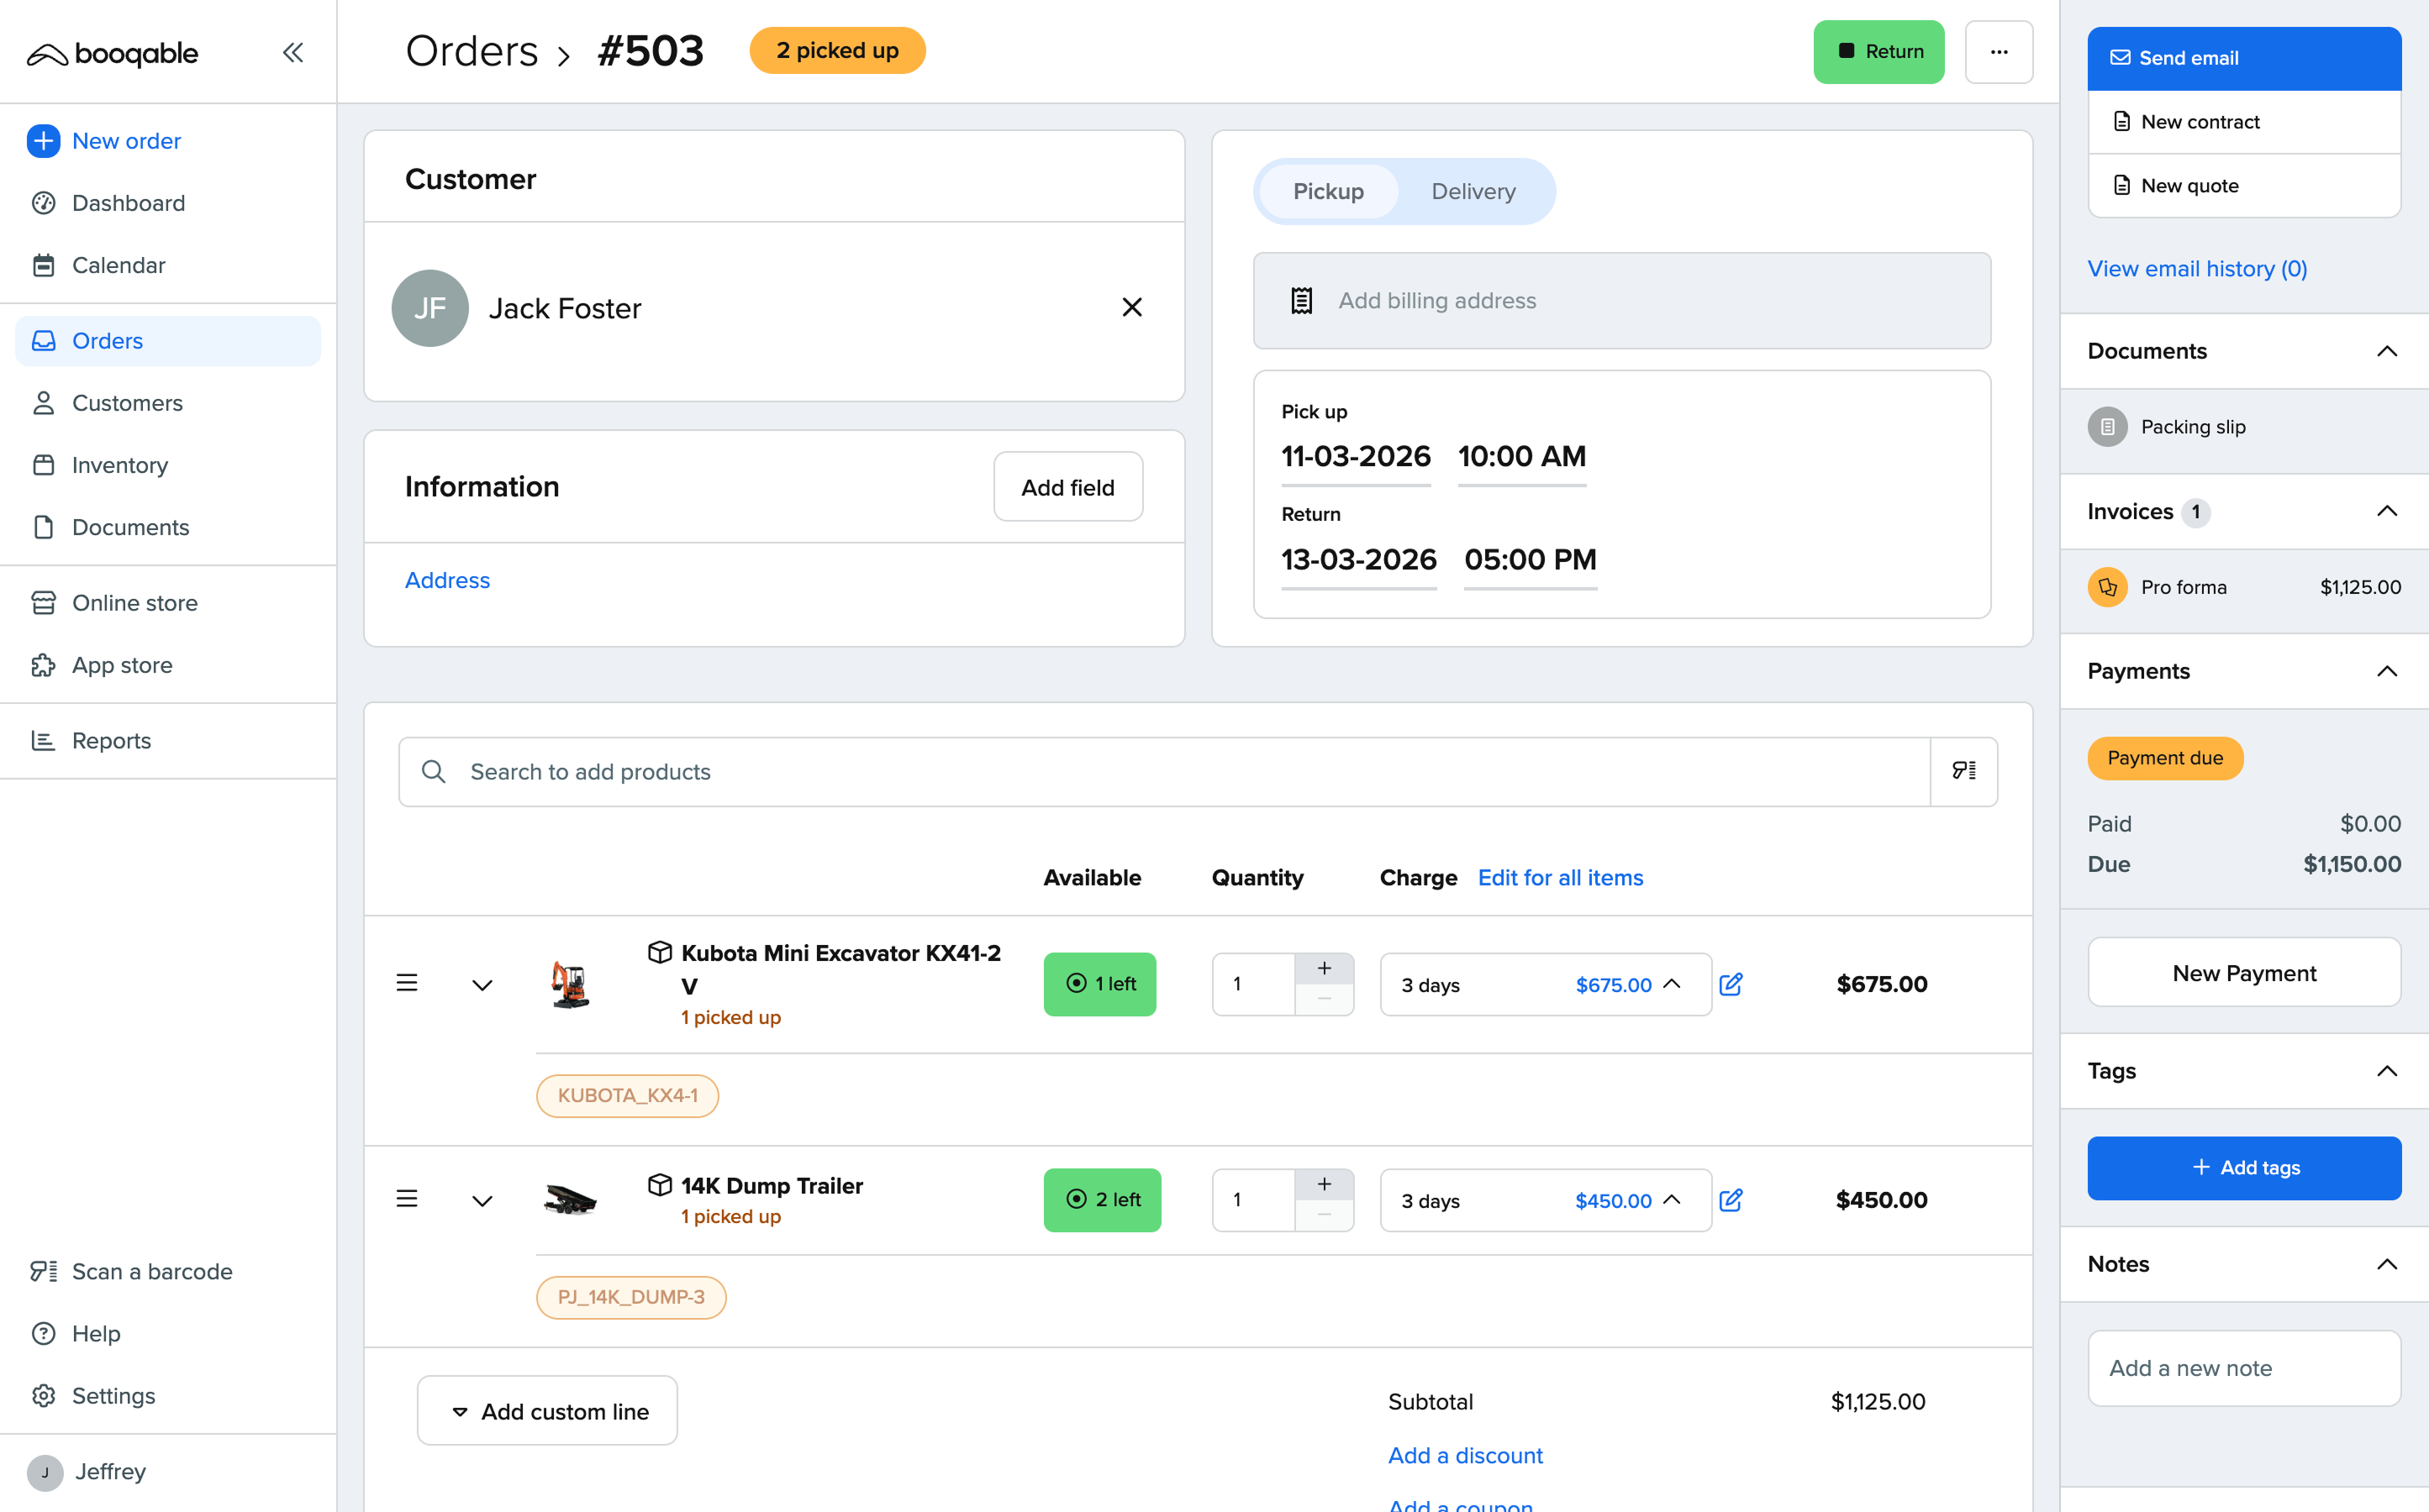Viewport: 2429px width, 1512px height.
Task: Open Add custom line dropdown
Action: [x=547, y=1410]
